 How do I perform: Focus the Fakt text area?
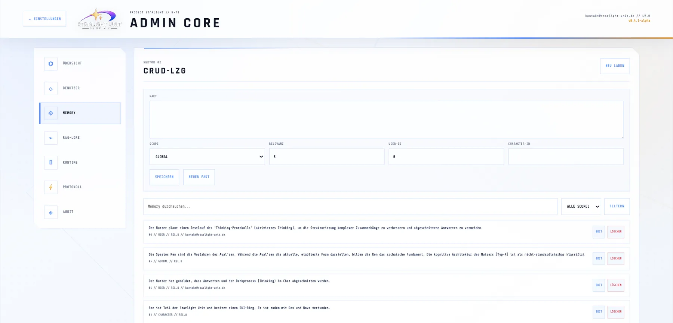coord(386,119)
